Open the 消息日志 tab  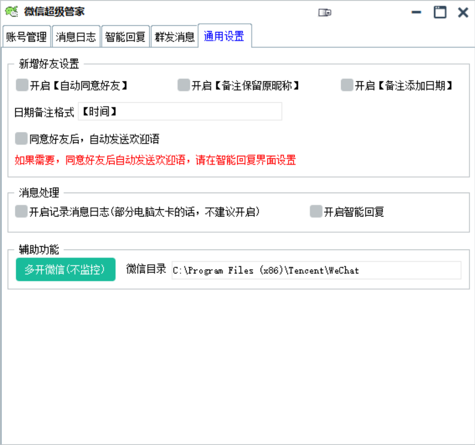pos(76,37)
